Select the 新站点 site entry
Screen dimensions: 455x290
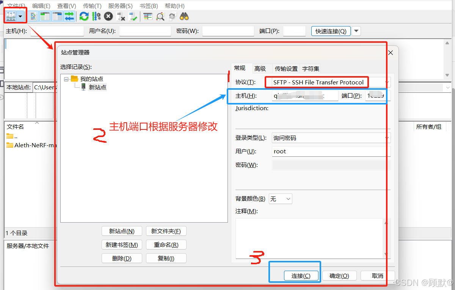point(97,87)
